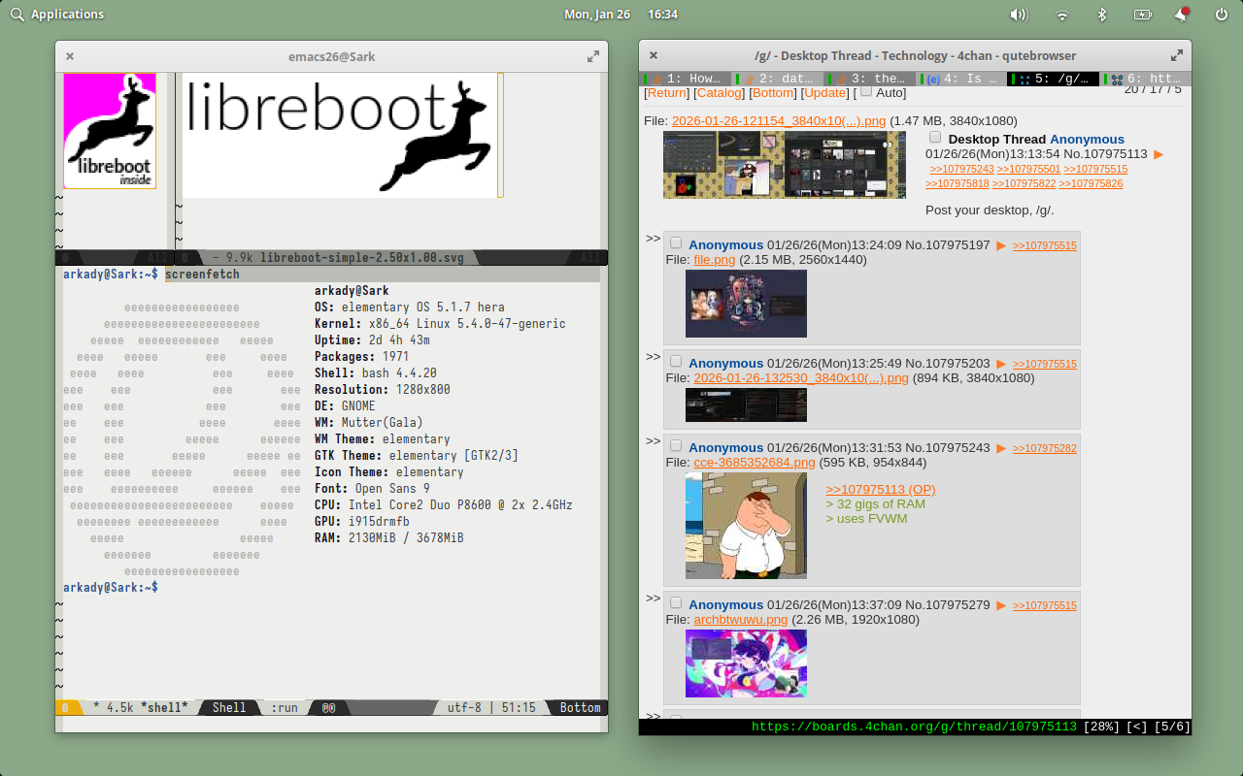Follow backlink >>107975822 in the OP post
Screen dimensions: 1243x776
point(1024,184)
